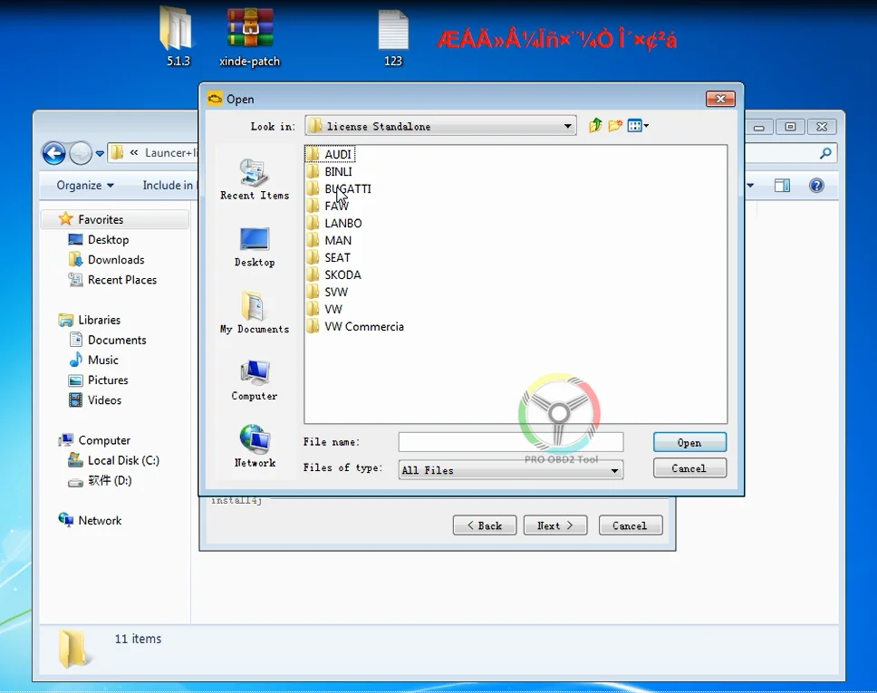
Task: Open Explorer view options dropdown arrow
Action: [x=750, y=185]
